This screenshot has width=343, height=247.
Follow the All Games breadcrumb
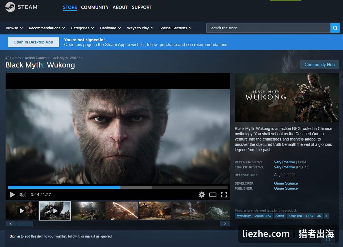point(13,58)
